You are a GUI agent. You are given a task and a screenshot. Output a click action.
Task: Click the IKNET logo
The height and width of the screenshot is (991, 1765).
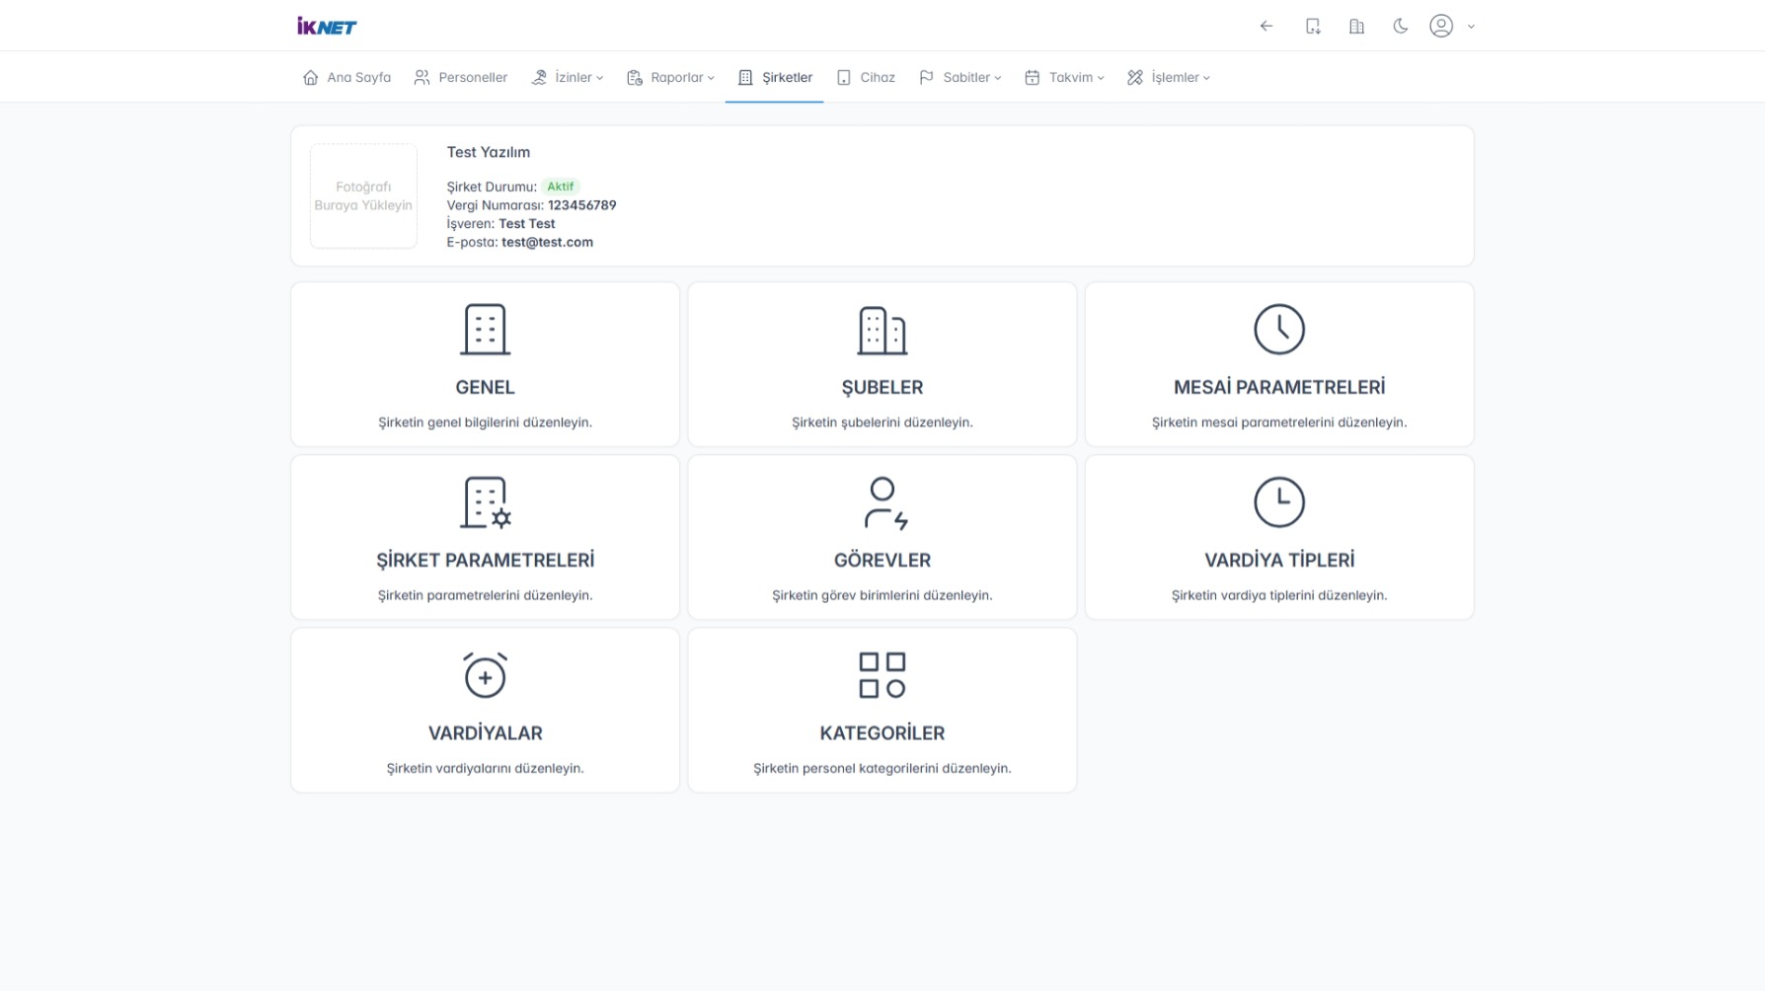click(327, 27)
